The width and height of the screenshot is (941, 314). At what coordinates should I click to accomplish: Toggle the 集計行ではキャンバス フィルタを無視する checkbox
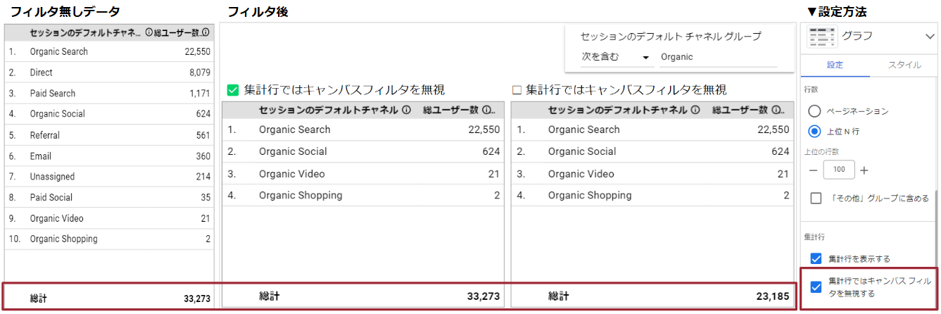pyautogui.click(x=816, y=287)
